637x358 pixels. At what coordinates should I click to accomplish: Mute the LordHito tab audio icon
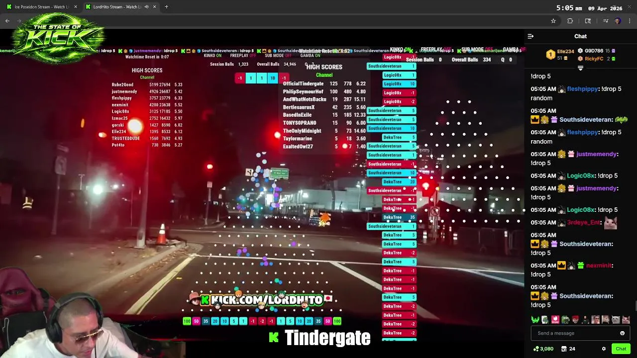tap(146, 7)
